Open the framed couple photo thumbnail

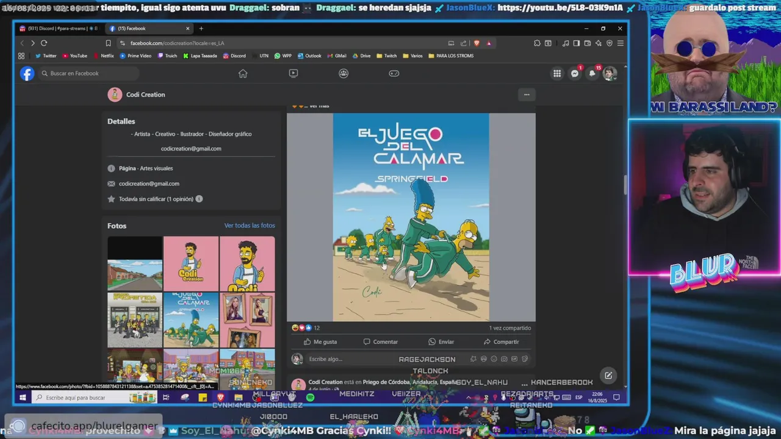point(247,319)
